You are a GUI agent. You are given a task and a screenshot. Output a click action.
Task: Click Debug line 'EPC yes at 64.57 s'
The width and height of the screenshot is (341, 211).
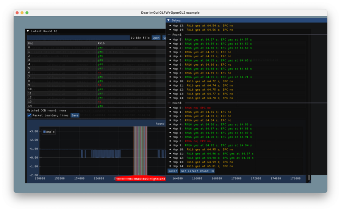coord(236,39)
